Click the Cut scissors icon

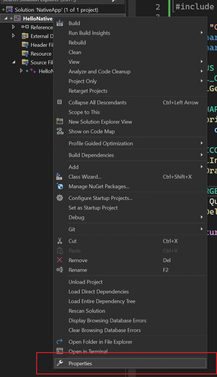pos(60,241)
